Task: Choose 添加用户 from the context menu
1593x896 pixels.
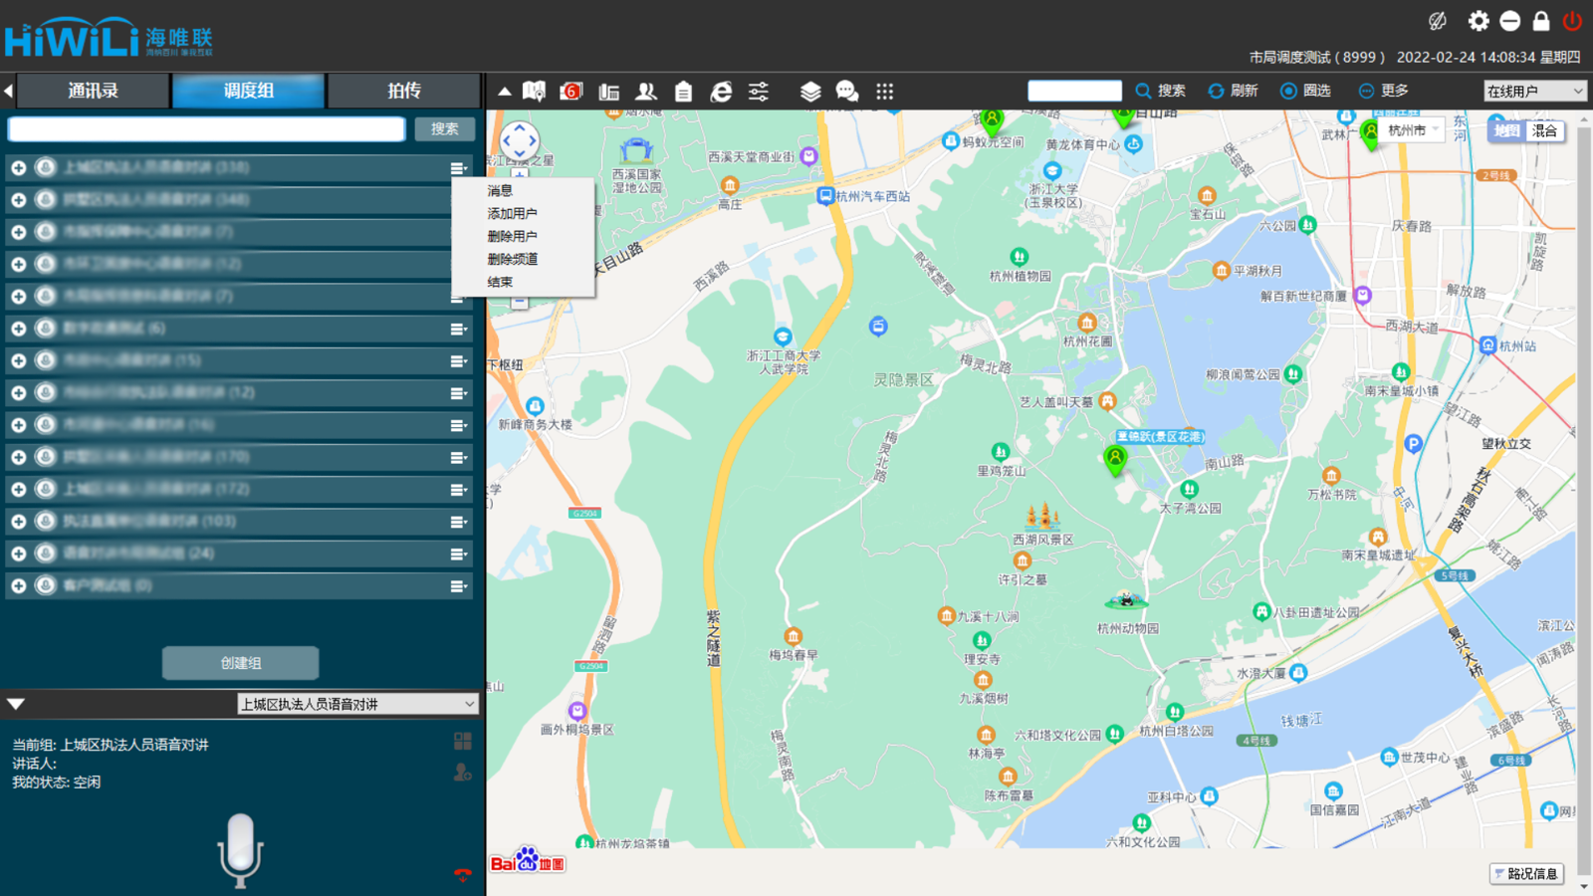Action: (x=512, y=213)
